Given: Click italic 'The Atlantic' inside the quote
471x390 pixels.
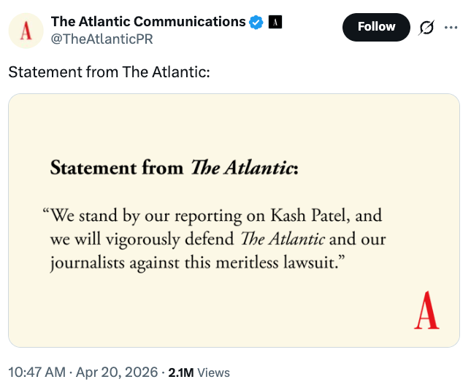Looking at the screenshot, I should [281, 239].
